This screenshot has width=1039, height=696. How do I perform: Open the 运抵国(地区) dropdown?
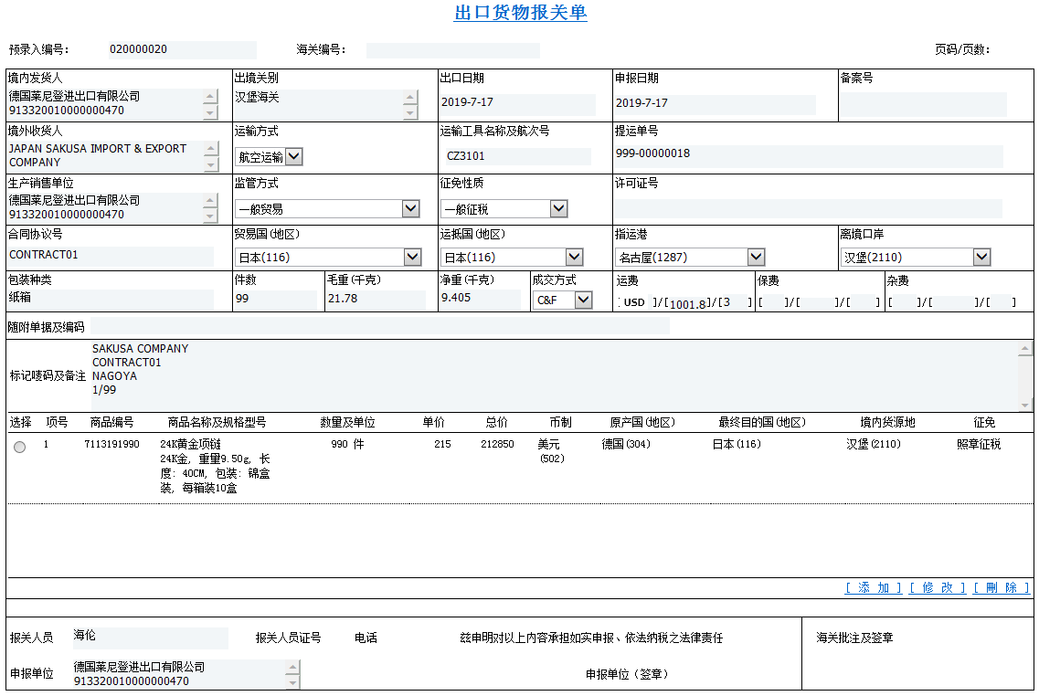coord(573,258)
